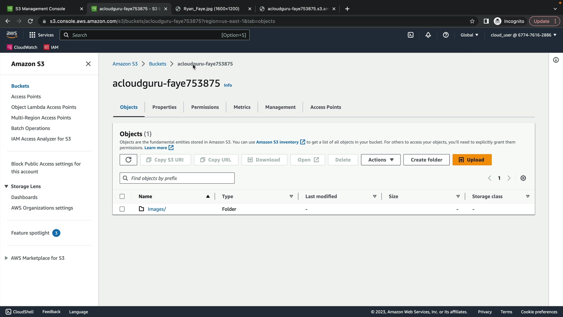The height and width of the screenshot is (317, 563).
Task: Expand the Global region selector
Action: point(469,35)
